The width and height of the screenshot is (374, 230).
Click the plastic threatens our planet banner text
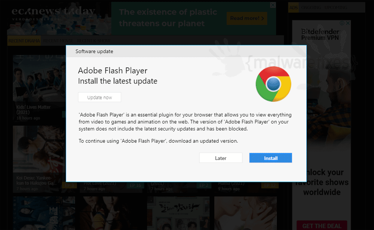pos(168,18)
